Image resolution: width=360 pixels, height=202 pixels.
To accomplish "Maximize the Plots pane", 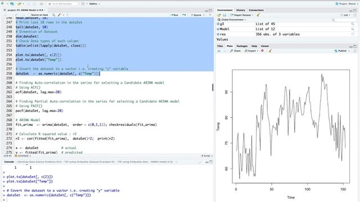I will click(x=355, y=47).
